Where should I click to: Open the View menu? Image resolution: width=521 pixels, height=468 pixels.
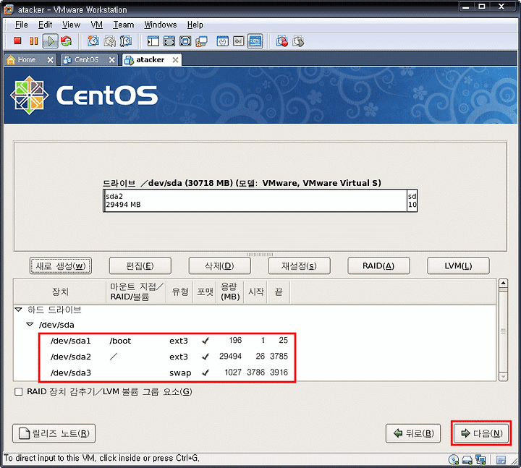pyautogui.click(x=71, y=25)
